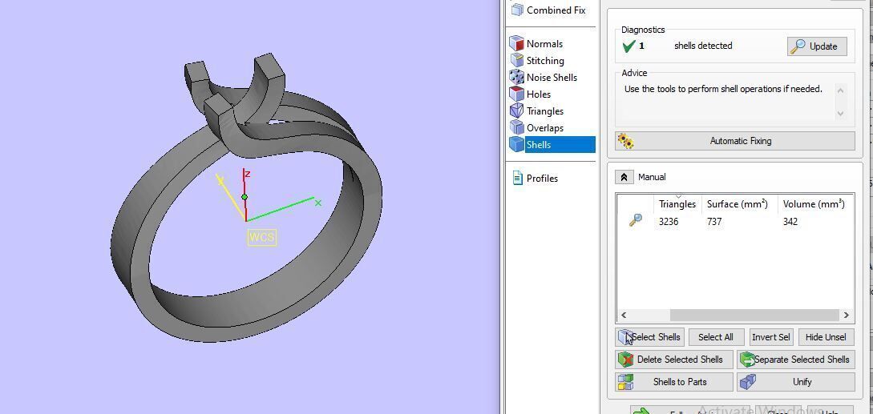Select the shell row with 3236 triangles
Screen dimensions: 873x414
(735, 222)
